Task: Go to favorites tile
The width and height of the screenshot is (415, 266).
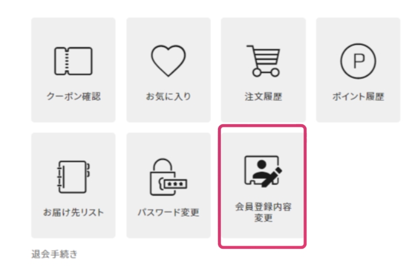Action: coord(168,70)
